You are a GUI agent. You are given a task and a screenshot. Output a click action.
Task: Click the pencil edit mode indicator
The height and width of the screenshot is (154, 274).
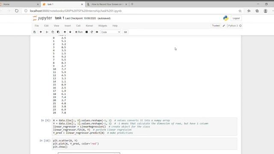click(224, 26)
